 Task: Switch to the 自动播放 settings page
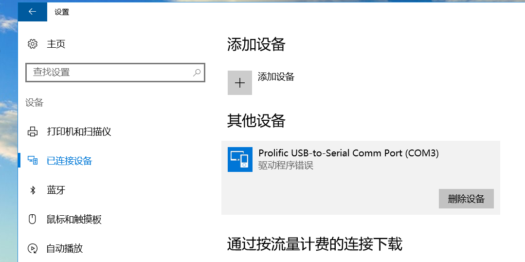click(65, 248)
